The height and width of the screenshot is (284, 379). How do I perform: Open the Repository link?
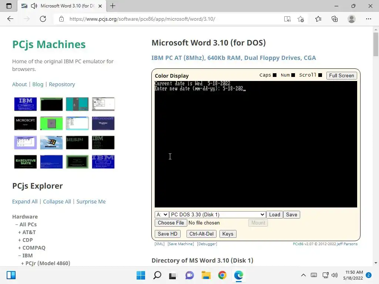(x=62, y=84)
